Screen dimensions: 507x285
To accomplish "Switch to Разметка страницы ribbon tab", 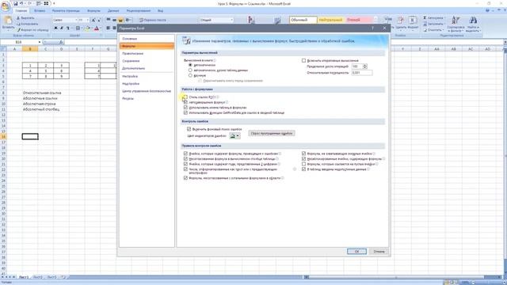I will [66, 10].
